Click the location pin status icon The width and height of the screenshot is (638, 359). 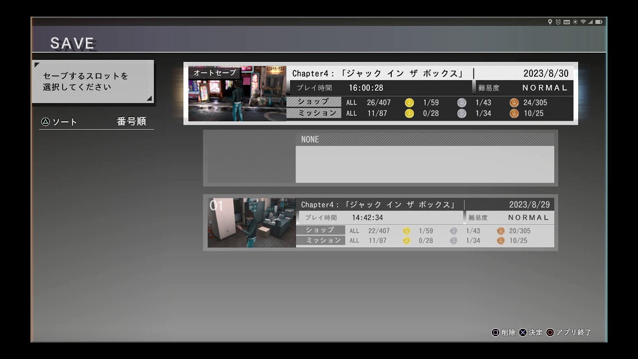(x=550, y=22)
